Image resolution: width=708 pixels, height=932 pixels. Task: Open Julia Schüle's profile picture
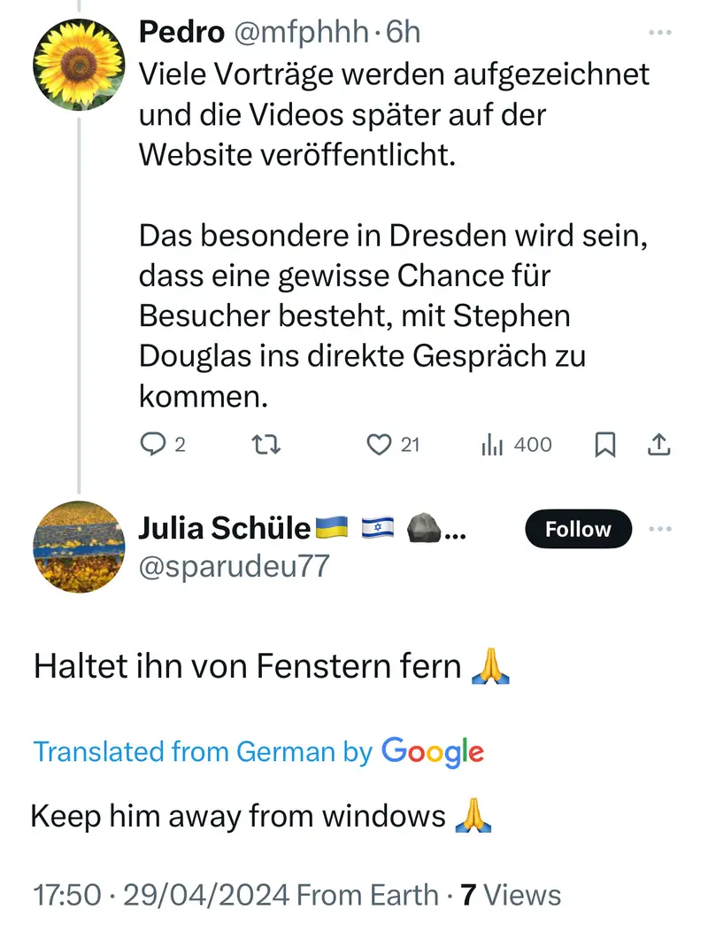click(x=79, y=546)
